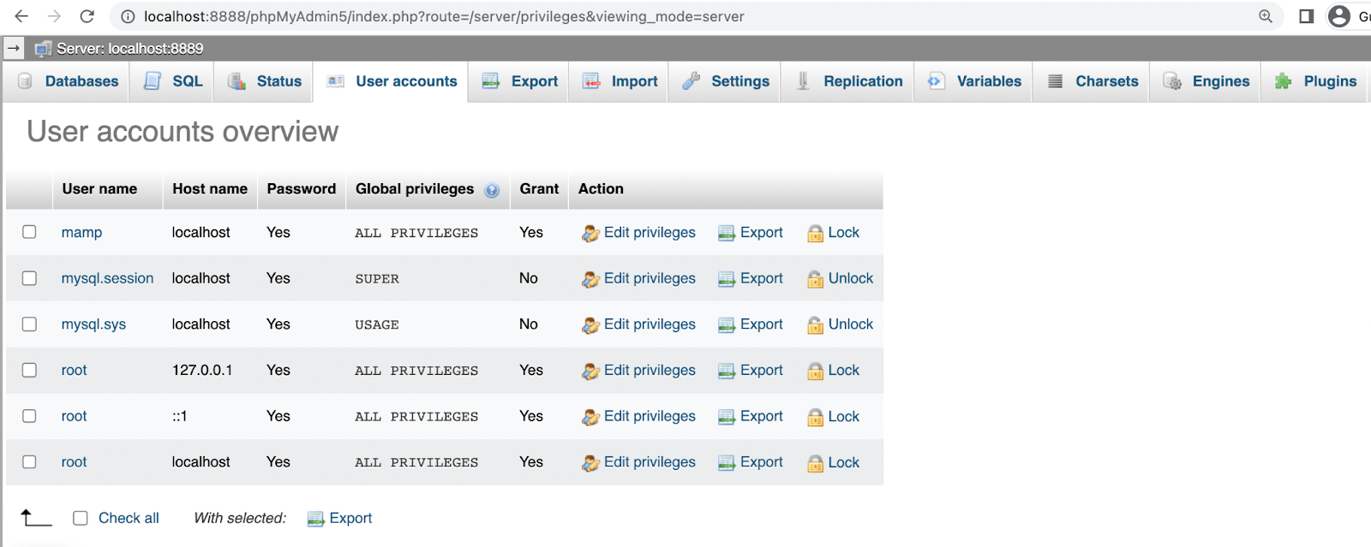Click the Settings wrench icon
The image size is (1371, 547).
(x=691, y=81)
